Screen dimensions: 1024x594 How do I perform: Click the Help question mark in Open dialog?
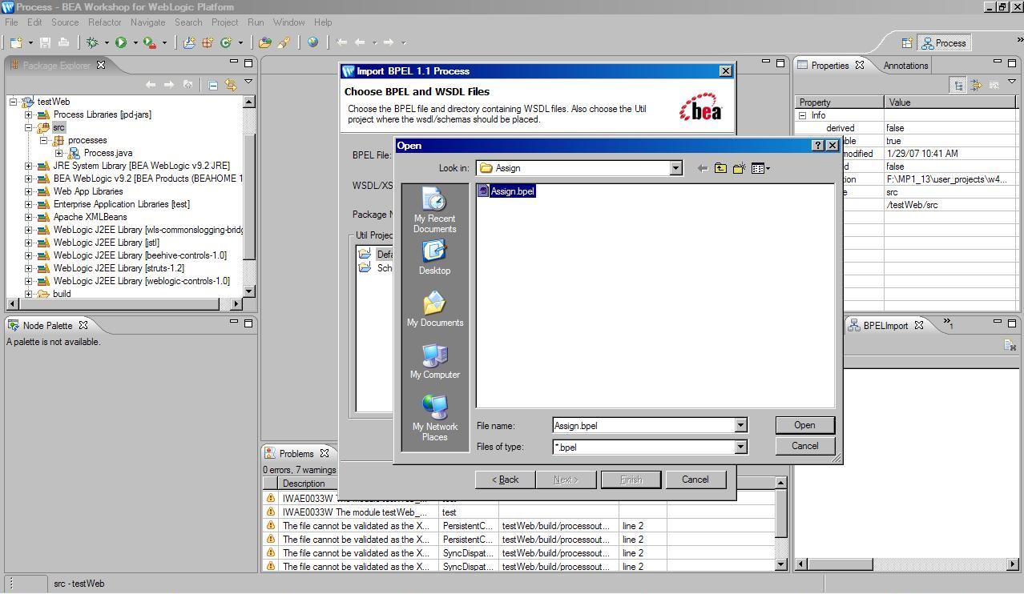click(817, 146)
